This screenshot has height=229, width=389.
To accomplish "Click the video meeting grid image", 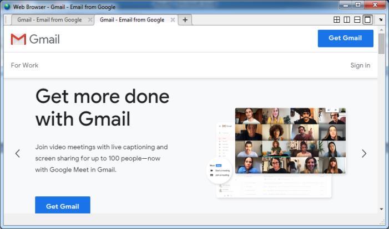I will tap(290, 140).
